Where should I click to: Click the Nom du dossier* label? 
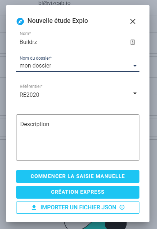pos(36,58)
